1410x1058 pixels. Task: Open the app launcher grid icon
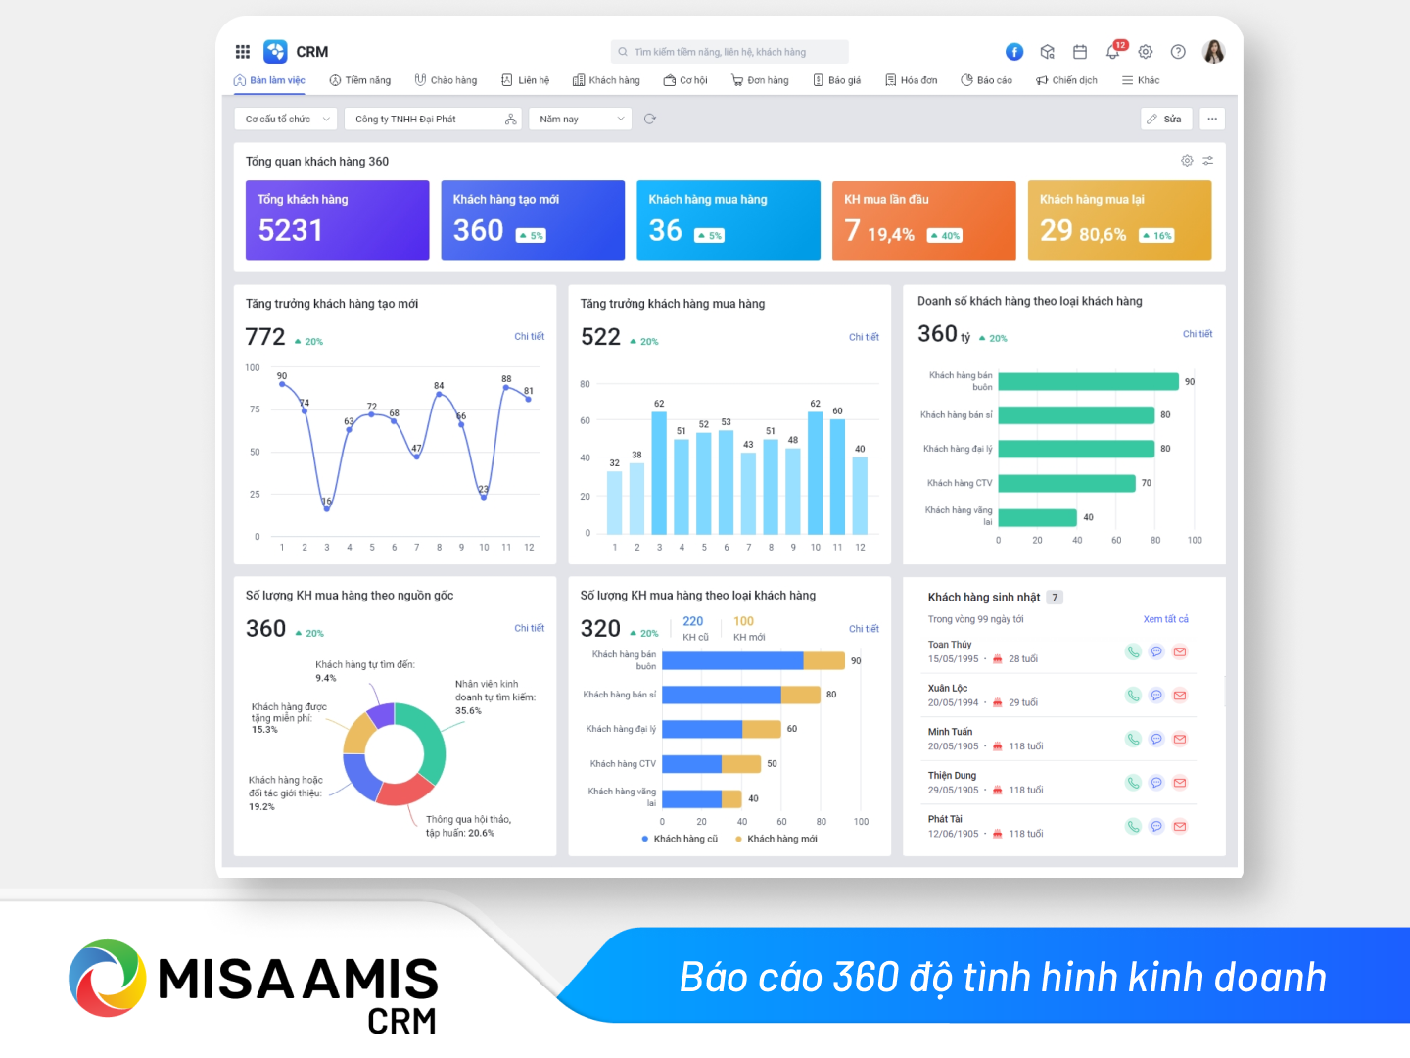pos(243,52)
